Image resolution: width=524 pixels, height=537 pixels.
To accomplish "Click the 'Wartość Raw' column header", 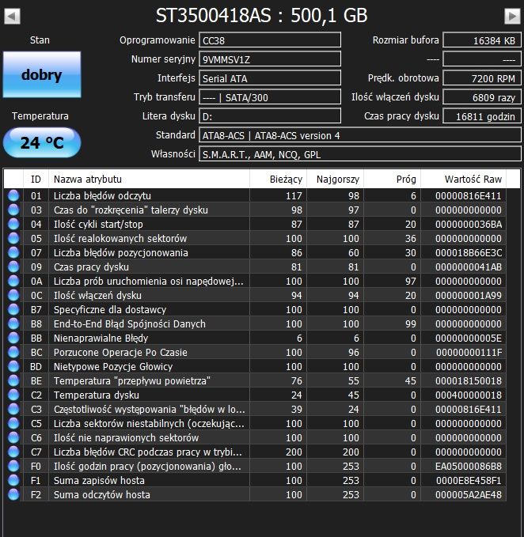I will point(463,179).
